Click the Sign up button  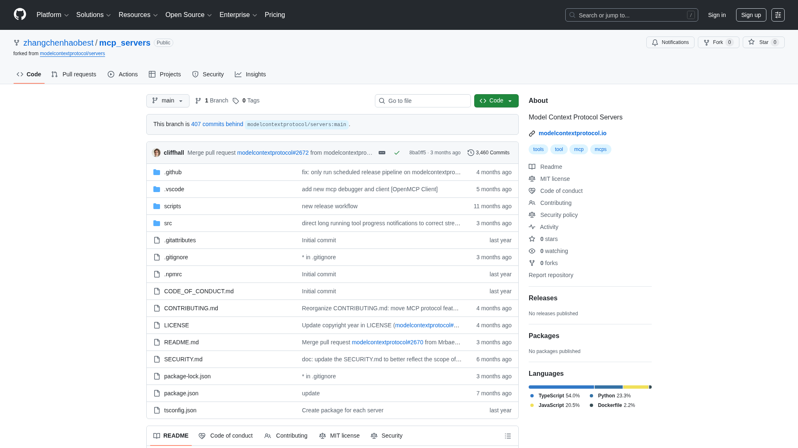coord(751,15)
